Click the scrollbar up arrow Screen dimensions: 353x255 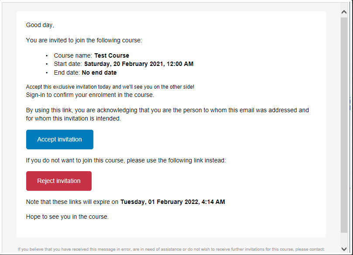coord(344,12)
